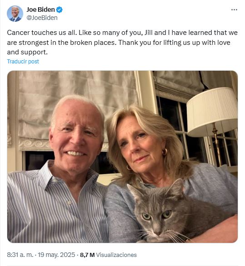Open the three-dot more options menu
Viewport: 245px width, 266px height.
(234, 10)
